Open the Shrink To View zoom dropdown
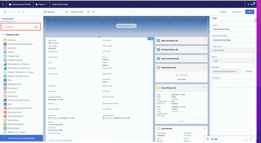Screen dimensions: 261x143 point(80,12)
